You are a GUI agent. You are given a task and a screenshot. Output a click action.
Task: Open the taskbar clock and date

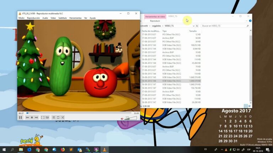pos(258,149)
